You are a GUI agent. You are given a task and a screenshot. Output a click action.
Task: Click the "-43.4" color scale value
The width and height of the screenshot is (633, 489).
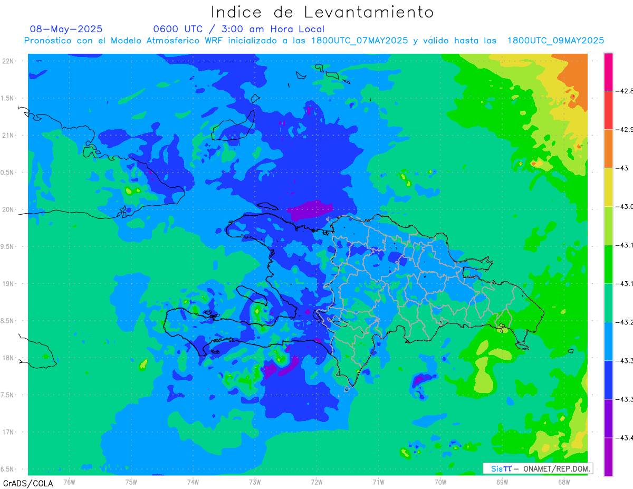625,438
